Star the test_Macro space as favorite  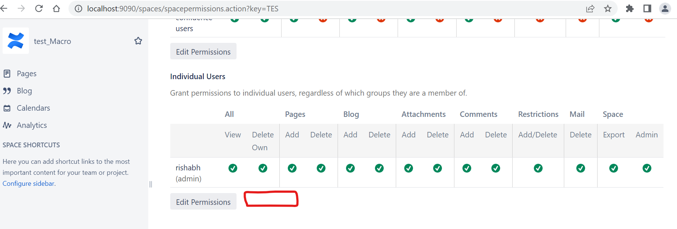[x=138, y=41]
